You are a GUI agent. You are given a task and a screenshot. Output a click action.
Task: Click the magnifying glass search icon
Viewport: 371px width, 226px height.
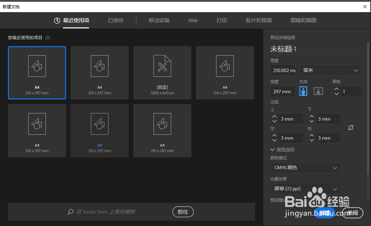click(x=70, y=211)
